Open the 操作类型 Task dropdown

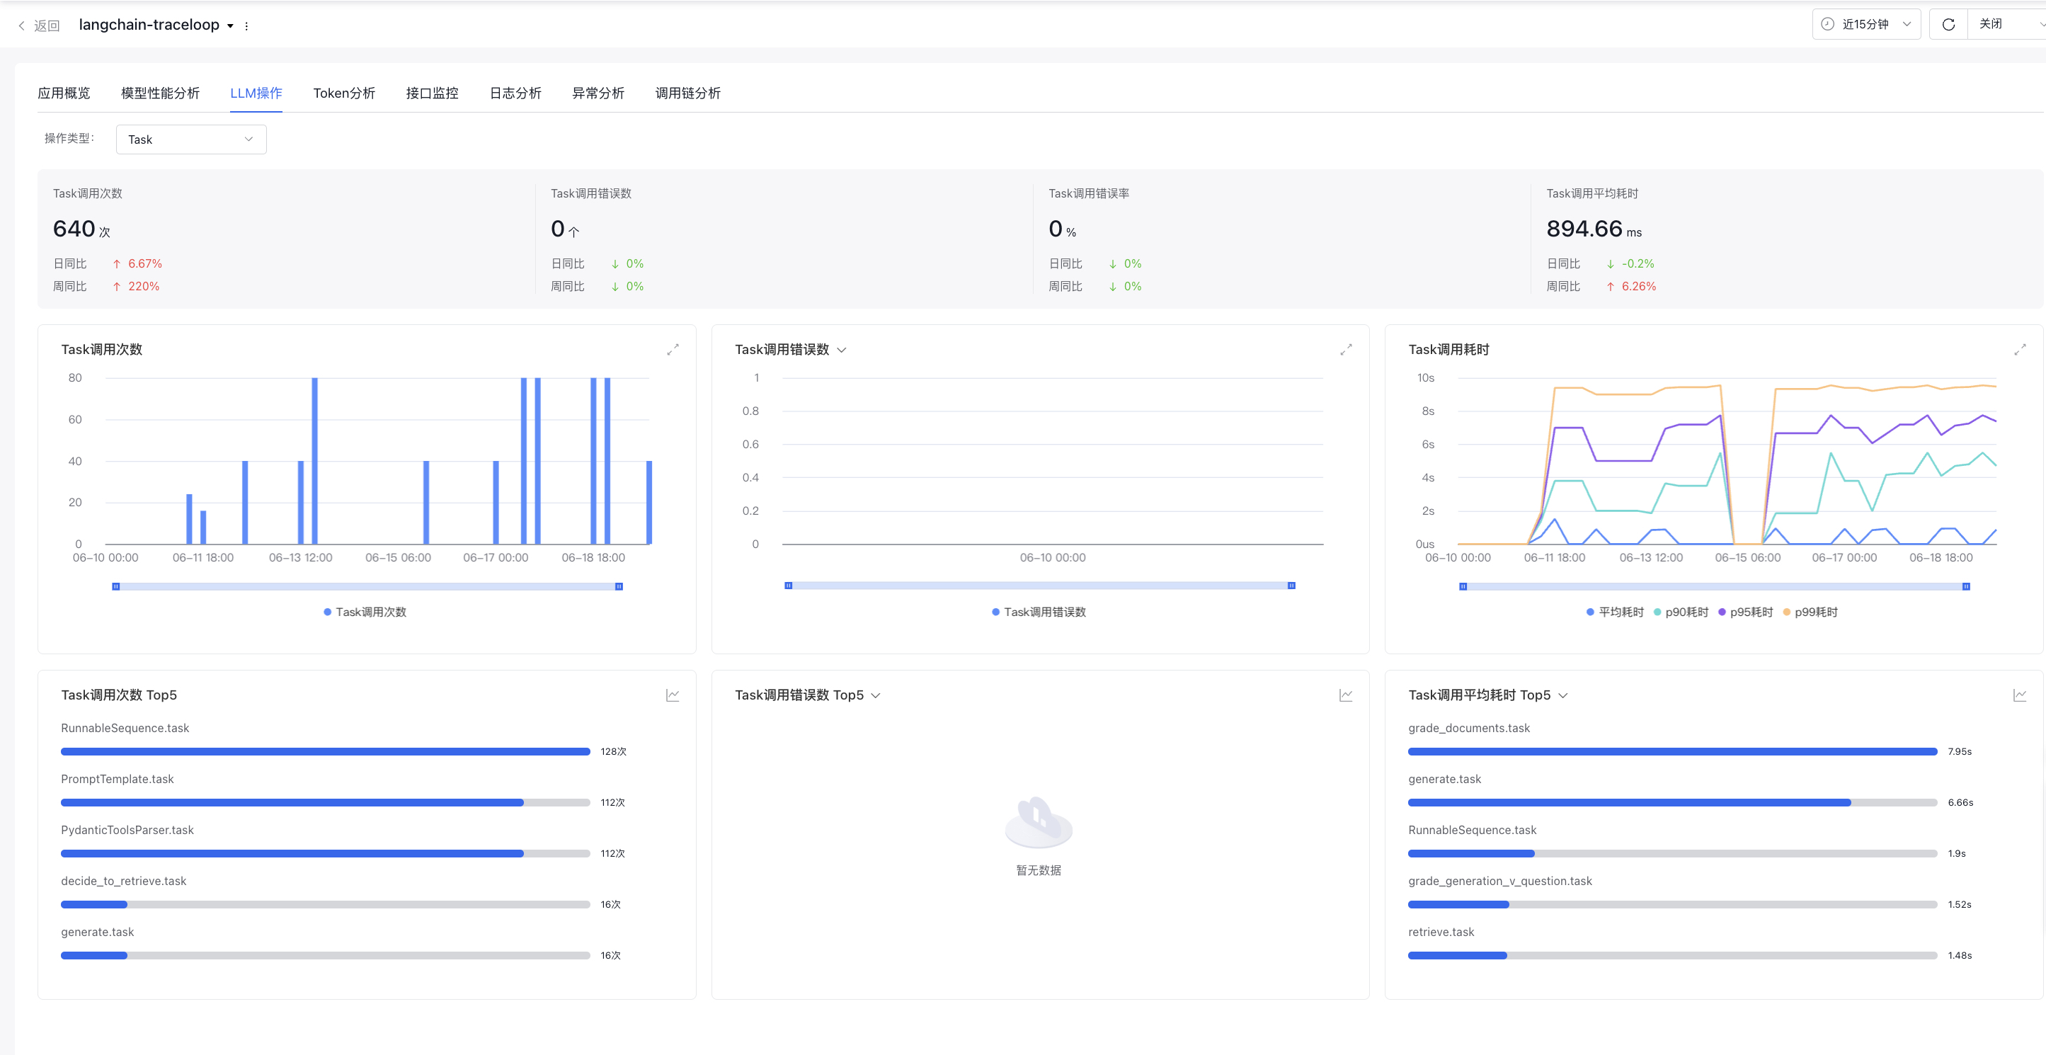coord(190,139)
